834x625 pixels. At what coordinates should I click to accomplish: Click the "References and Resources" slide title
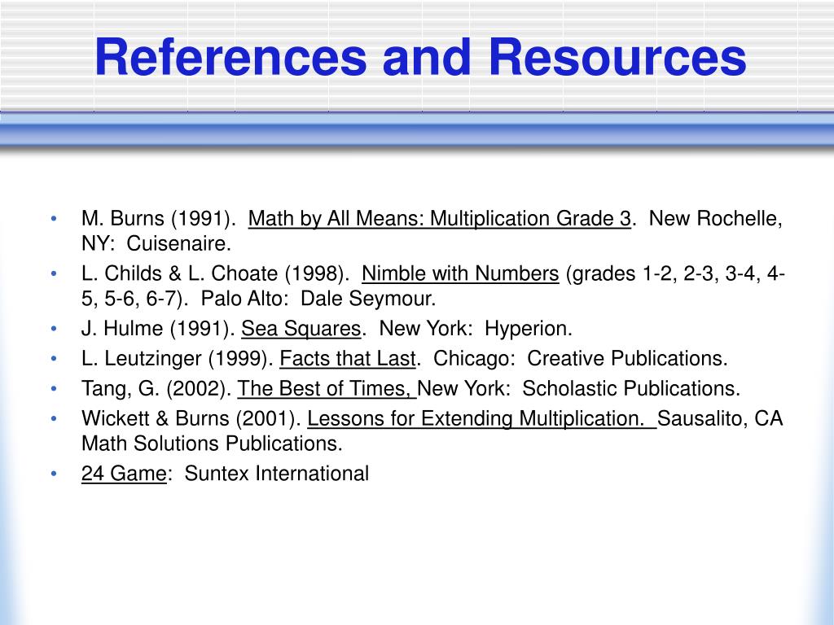click(x=420, y=58)
